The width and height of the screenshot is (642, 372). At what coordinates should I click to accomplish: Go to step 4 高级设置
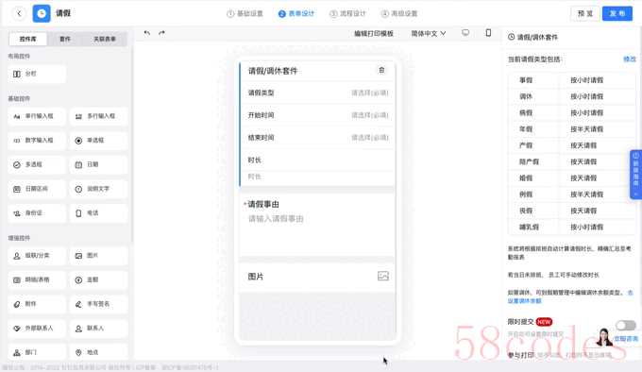click(399, 13)
